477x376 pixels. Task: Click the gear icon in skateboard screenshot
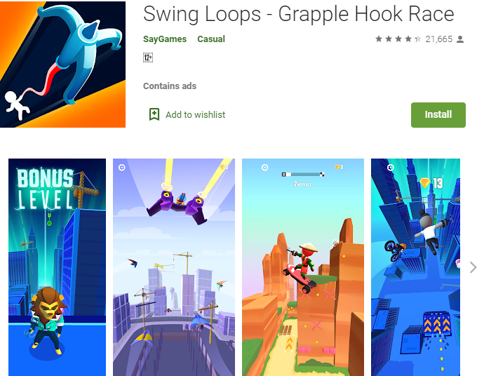[x=265, y=168]
